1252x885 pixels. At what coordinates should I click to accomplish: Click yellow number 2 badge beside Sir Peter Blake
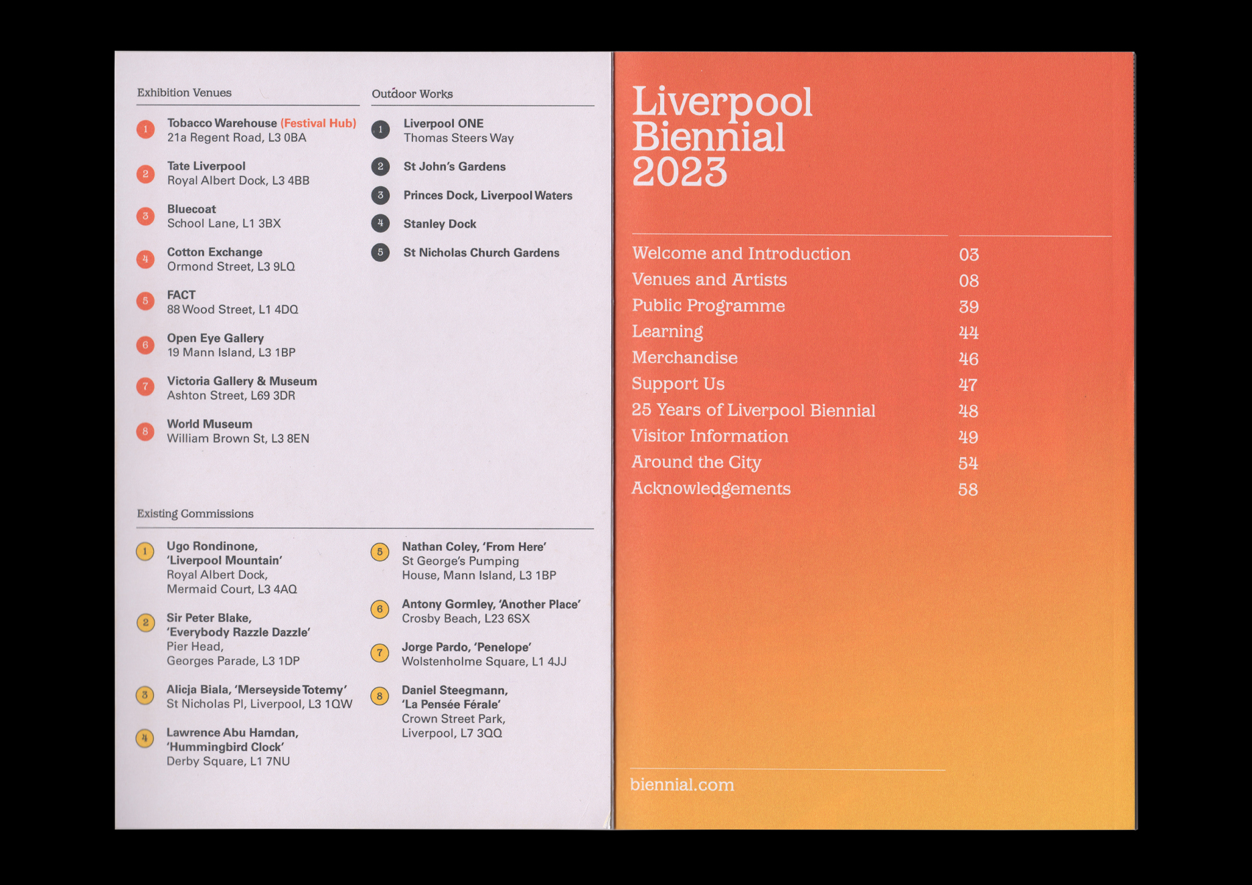(145, 623)
